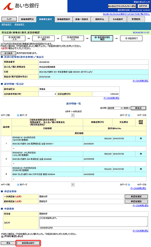Go to the 債権譲渡請求 tab
Viewport: 151px width, 247px height.
click(x=63, y=19)
